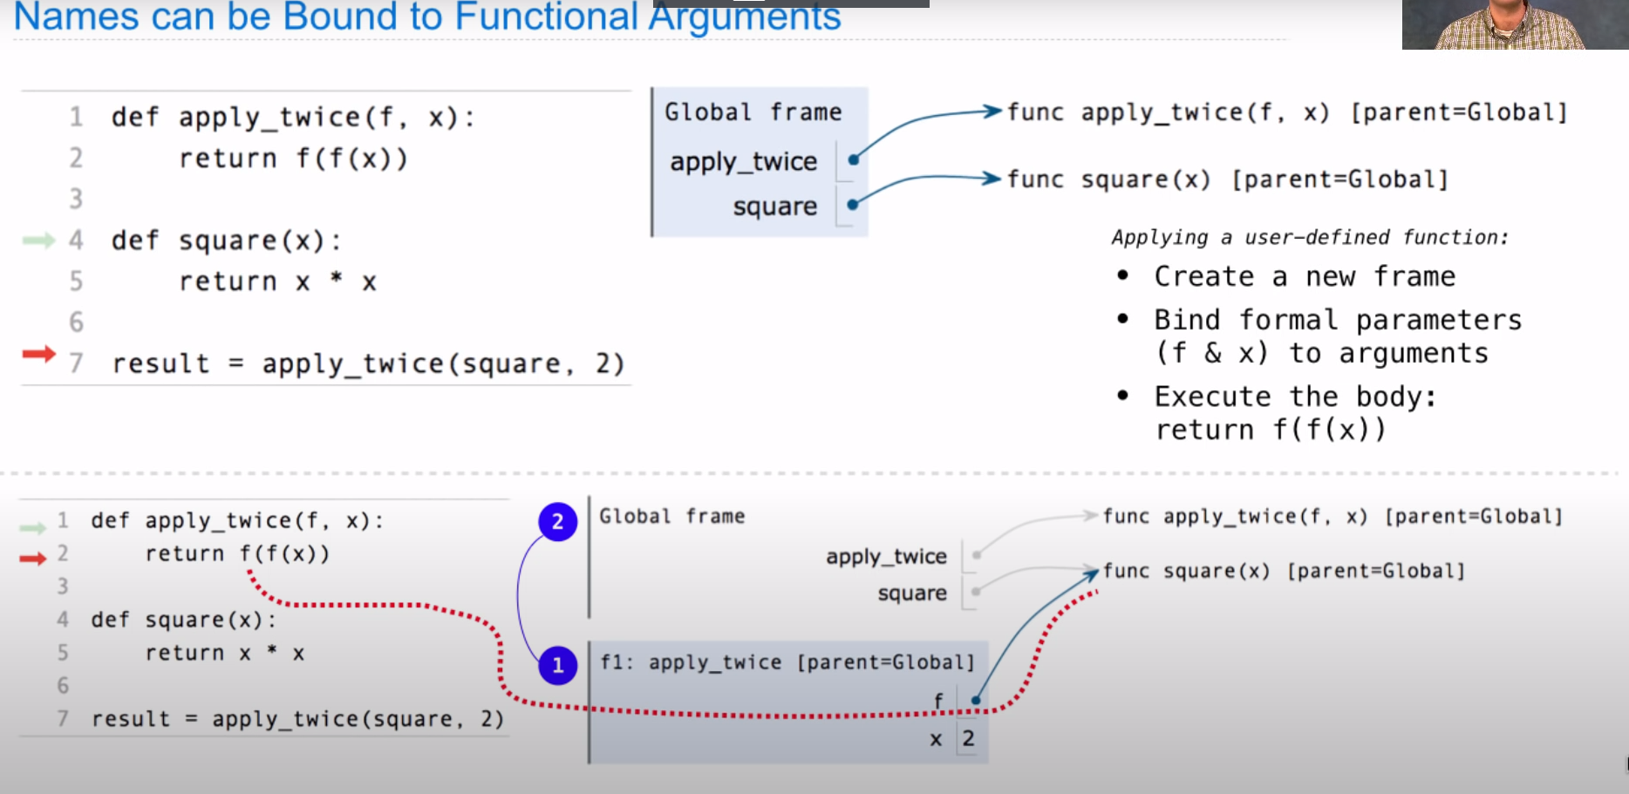Click the 'Applying a user-defined function:' heading
This screenshot has width=1629, height=794.
point(1309,237)
